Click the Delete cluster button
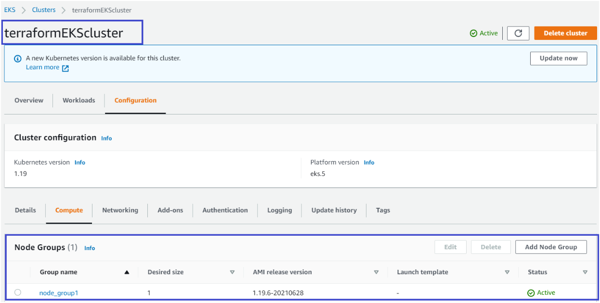 point(565,33)
